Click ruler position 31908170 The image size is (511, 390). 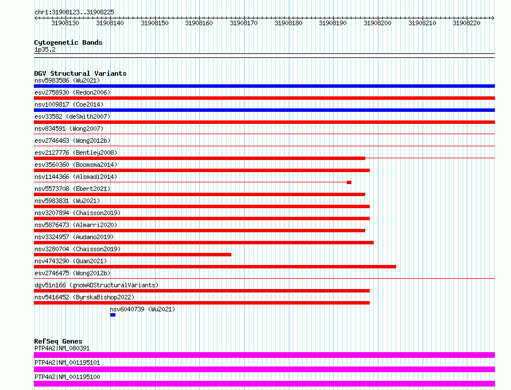point(243,23)
